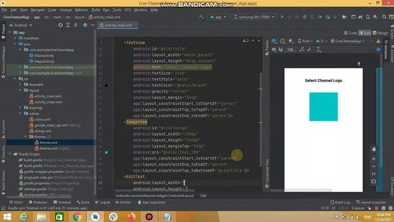
Task: Click the expand all icon in project panel
Action: [x=68, y=25]
